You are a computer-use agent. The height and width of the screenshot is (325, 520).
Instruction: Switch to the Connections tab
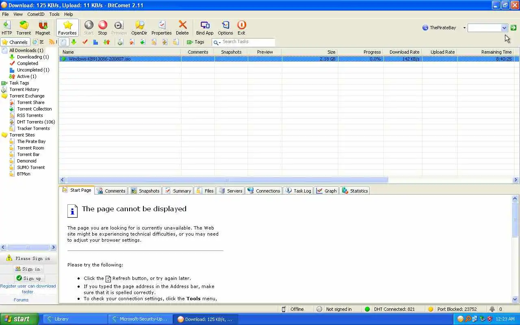coord(264,191)
